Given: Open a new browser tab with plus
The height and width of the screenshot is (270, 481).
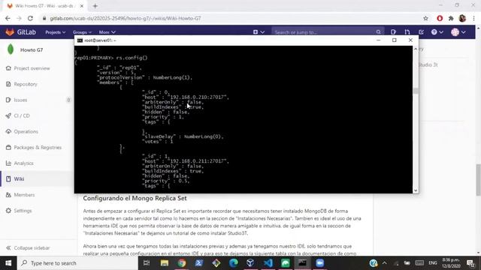Looking at the screenshot, I should pos(95,6).
